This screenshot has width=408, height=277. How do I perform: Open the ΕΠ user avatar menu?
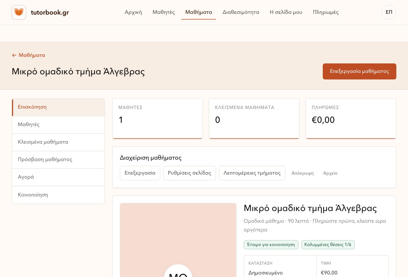click(x=389, y=12)
